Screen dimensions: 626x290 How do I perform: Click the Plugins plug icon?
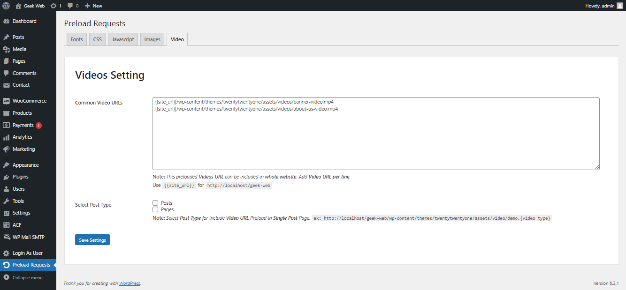point(6,177)
